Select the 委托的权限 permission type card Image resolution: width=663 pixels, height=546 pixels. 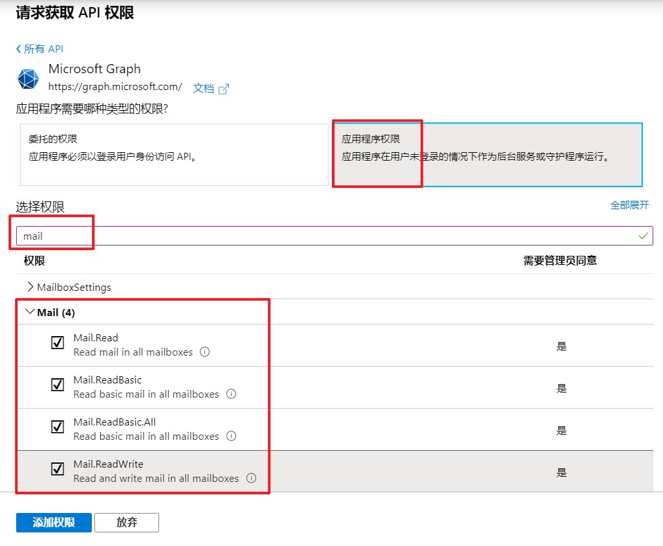pyautogui.click(x=174, y=155)
